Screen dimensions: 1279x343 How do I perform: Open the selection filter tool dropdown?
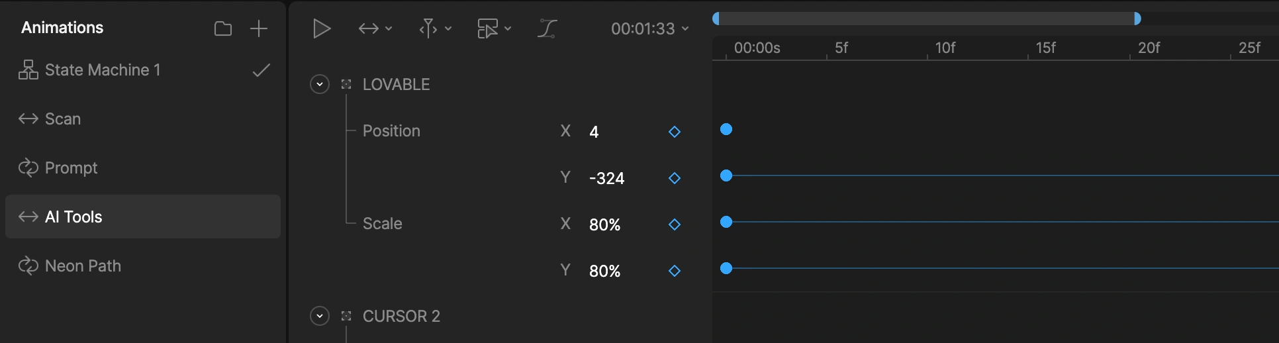pyautogui.click(x=495, y=28)
